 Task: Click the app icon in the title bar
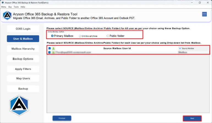2,2
